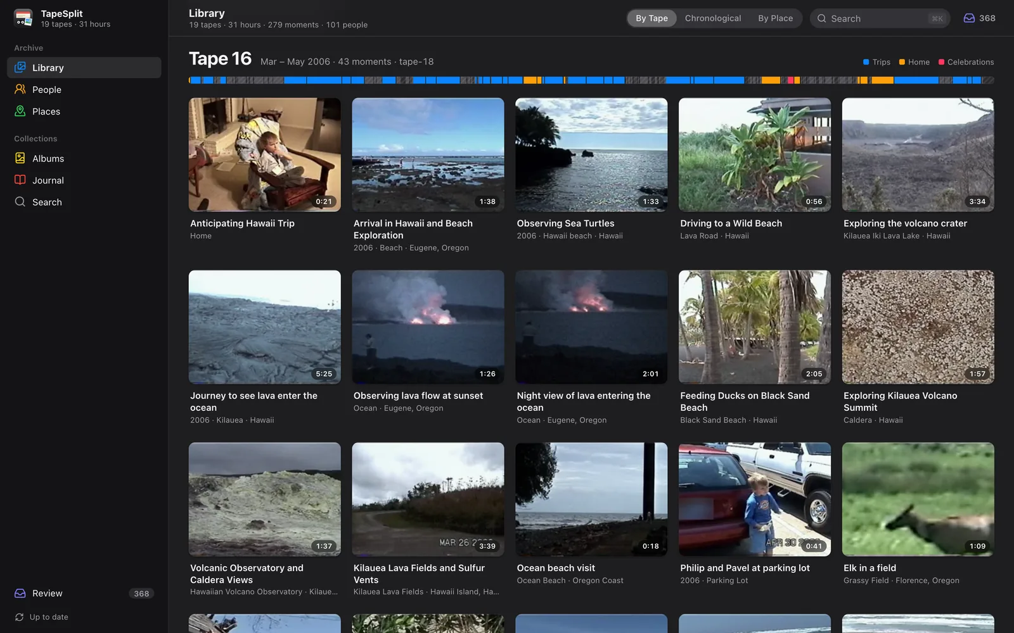Viewport: 1014px width, 633px height.
Task: Open the Exploring the volcano crater thumbnail
Action: pos(918,154)
